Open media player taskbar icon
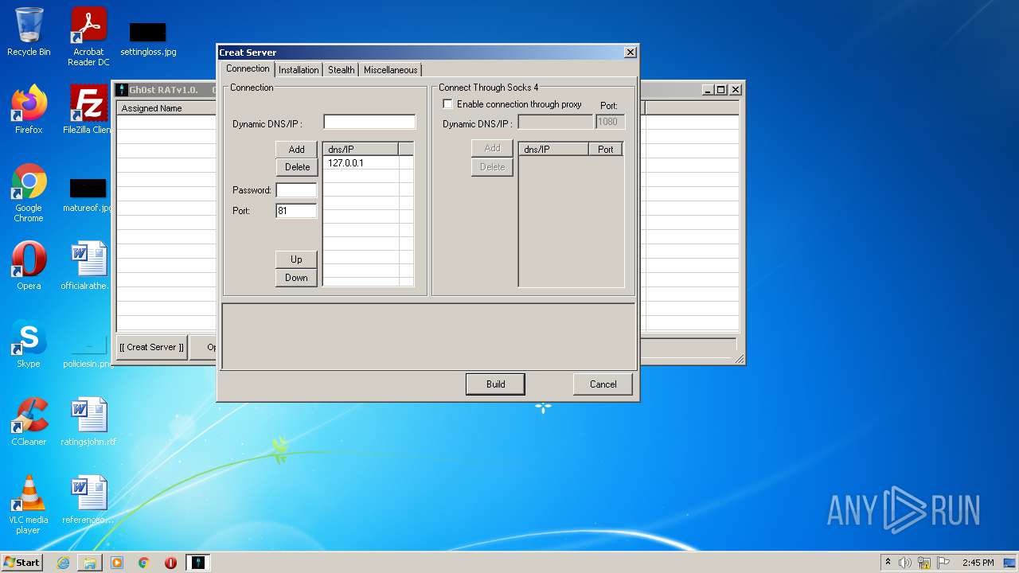The height and width of the screenshot is (573, 1019). coord(117,563)
